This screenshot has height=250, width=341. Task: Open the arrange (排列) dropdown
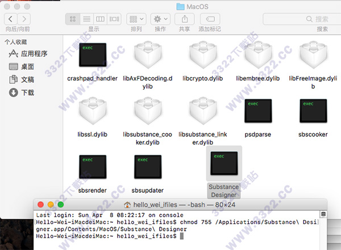click(136, 19)
